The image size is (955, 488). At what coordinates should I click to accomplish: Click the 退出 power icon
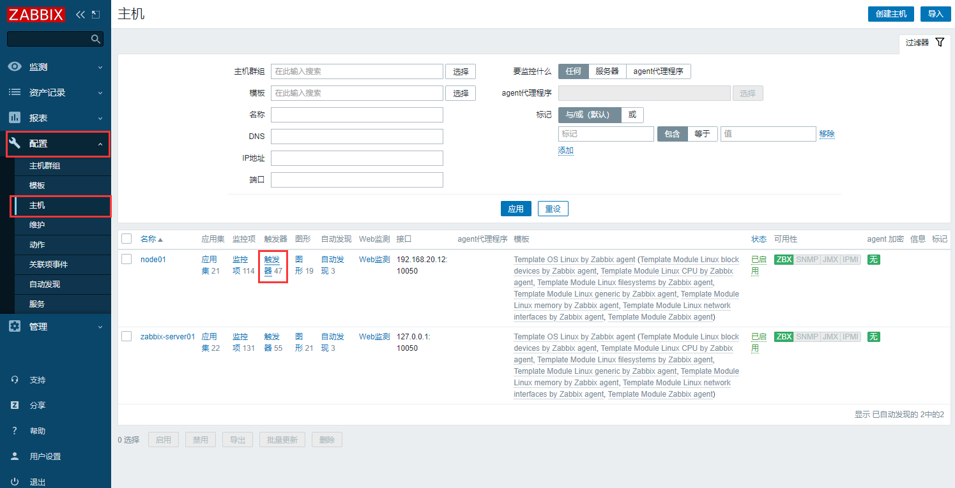pyautogui.click(x=15, y=482)
